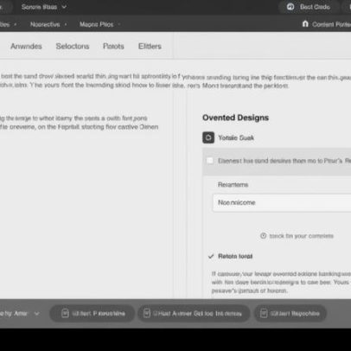Open the Nooreclive dropdown menu
Viewport: 351px width, 351px height.
point(48,24)
